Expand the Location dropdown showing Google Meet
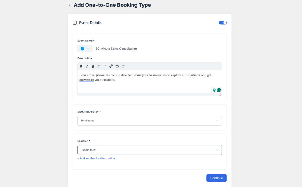This screenshot has height=187, width=302. tap(150, 150)
